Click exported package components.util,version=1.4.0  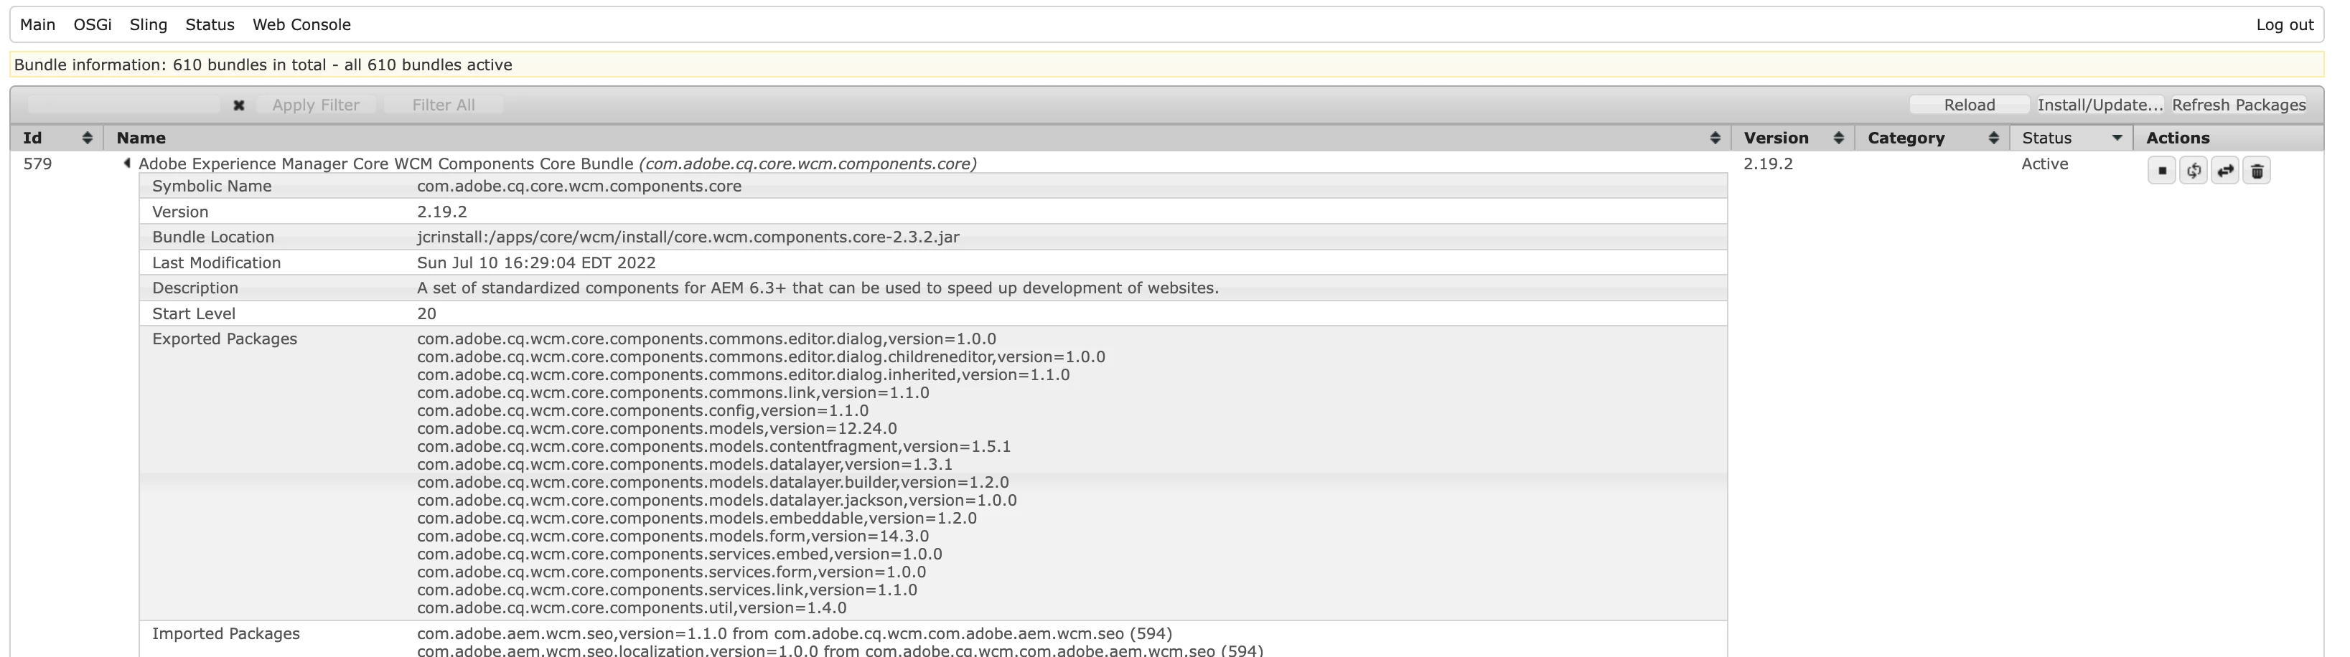point(632,608)
